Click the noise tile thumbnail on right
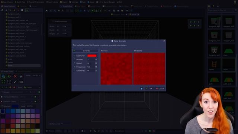This screenshot has height=134, width=238. tap(228, 65)
